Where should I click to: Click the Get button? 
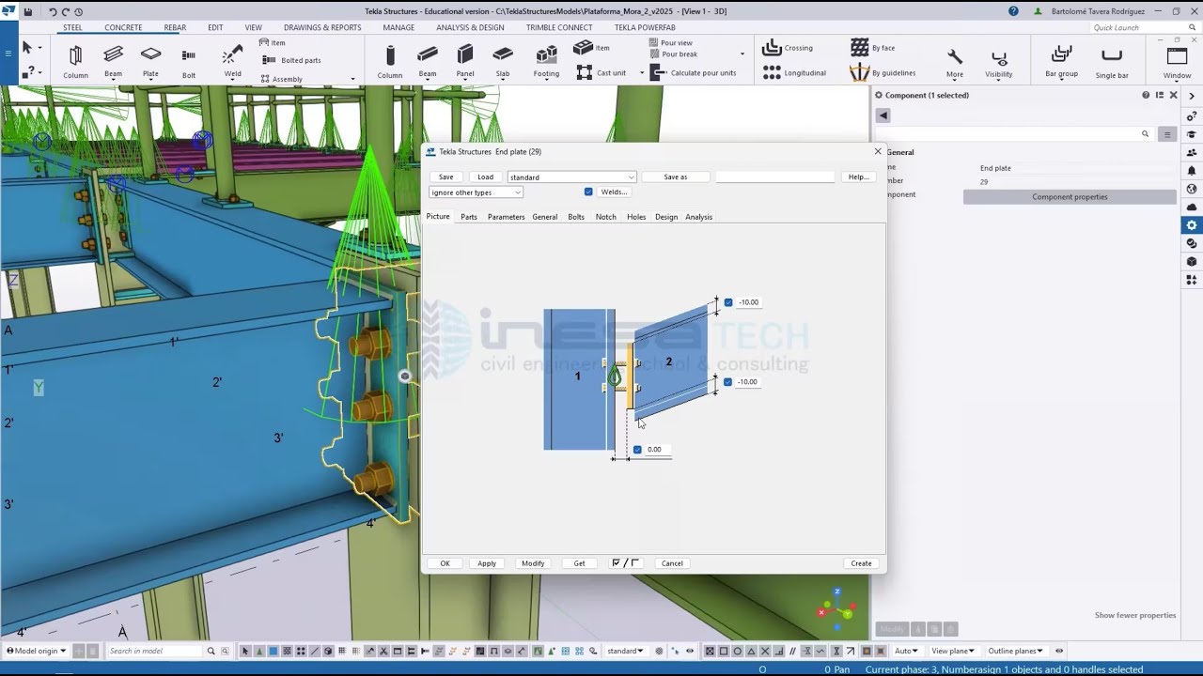[579, 563]
